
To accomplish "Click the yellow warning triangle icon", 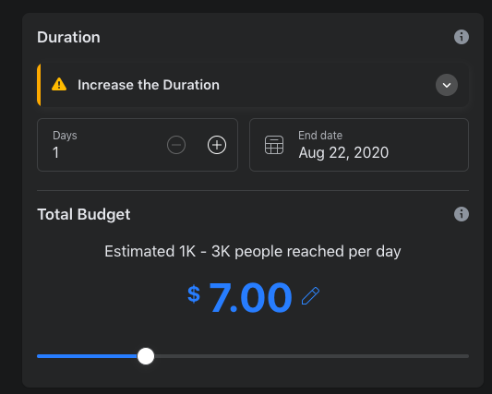I will [x=59, y=84].
